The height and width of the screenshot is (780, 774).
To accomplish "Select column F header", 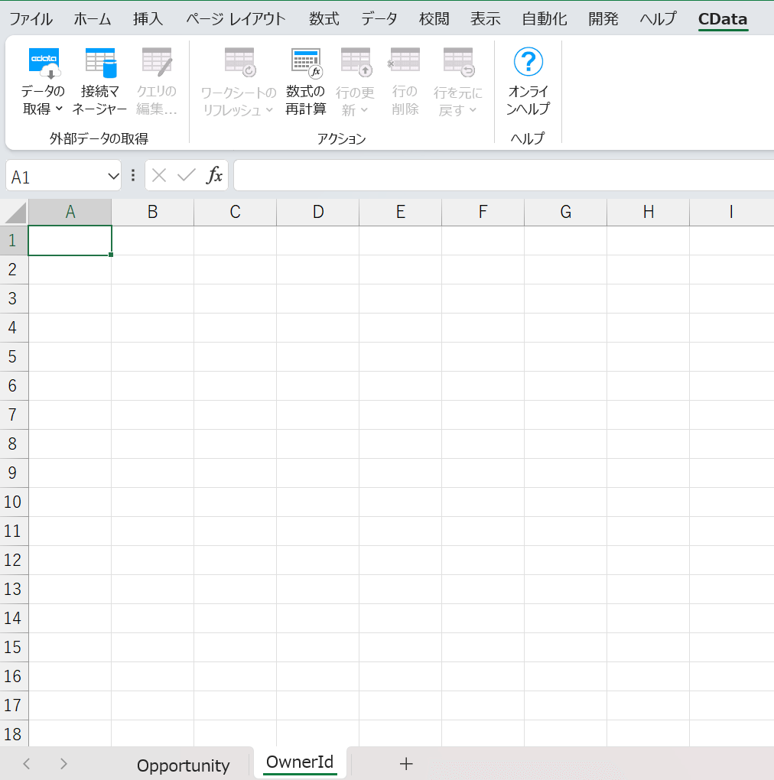I will [483, 213].
